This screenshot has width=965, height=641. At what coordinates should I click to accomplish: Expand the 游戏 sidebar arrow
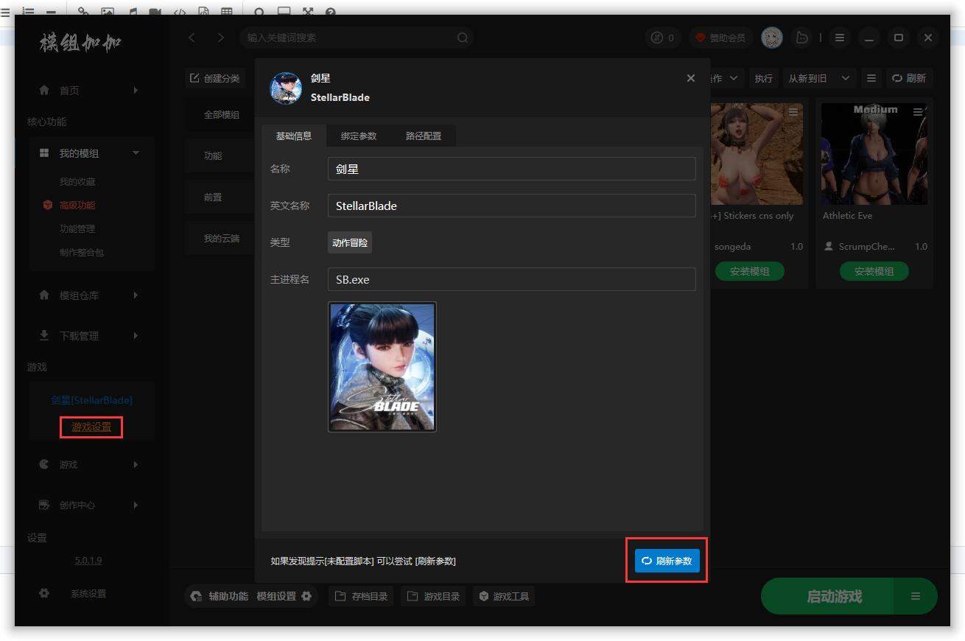[x=136, y=464]
